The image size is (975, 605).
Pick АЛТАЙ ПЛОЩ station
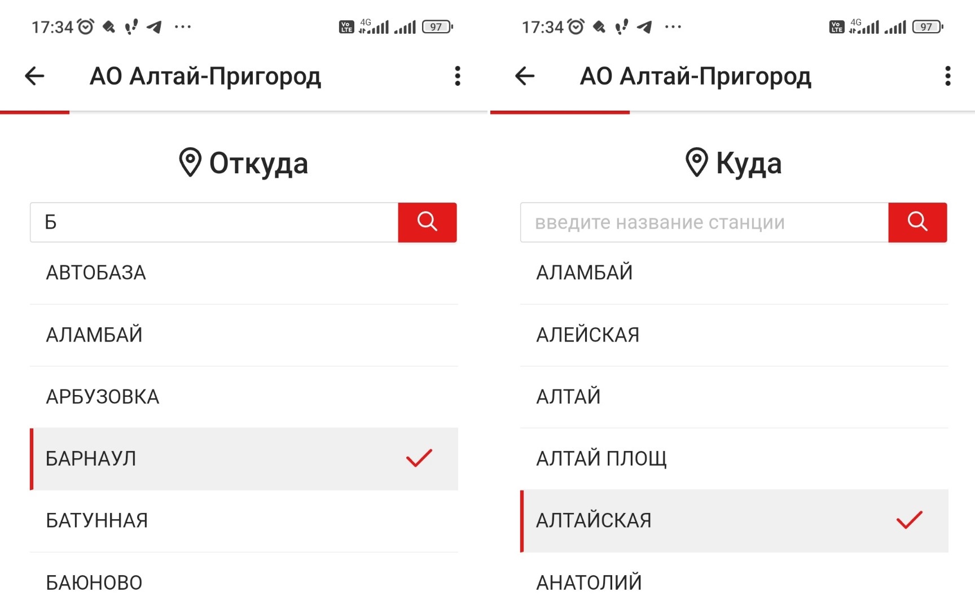pos(734,458)
